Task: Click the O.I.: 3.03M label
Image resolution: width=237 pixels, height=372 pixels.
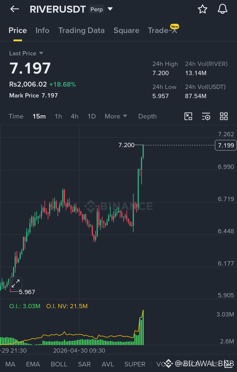Action: 25,306
